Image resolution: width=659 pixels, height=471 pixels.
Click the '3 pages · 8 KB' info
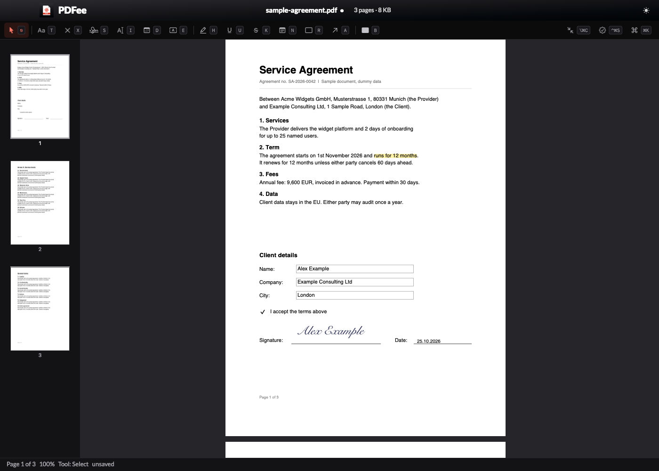pos(372,10)
